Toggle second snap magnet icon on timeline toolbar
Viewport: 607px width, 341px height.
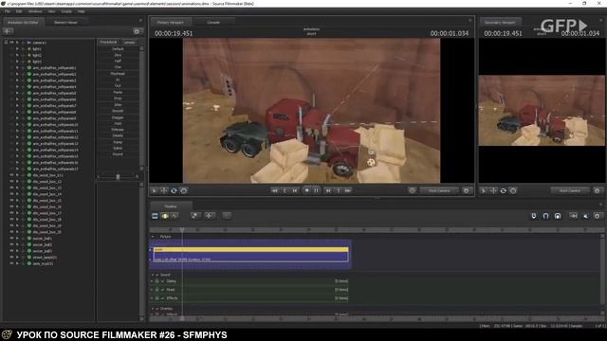click(545, 216)
